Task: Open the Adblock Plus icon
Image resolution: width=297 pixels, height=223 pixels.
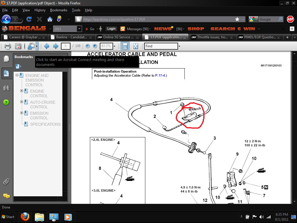Action: (290, 19)
